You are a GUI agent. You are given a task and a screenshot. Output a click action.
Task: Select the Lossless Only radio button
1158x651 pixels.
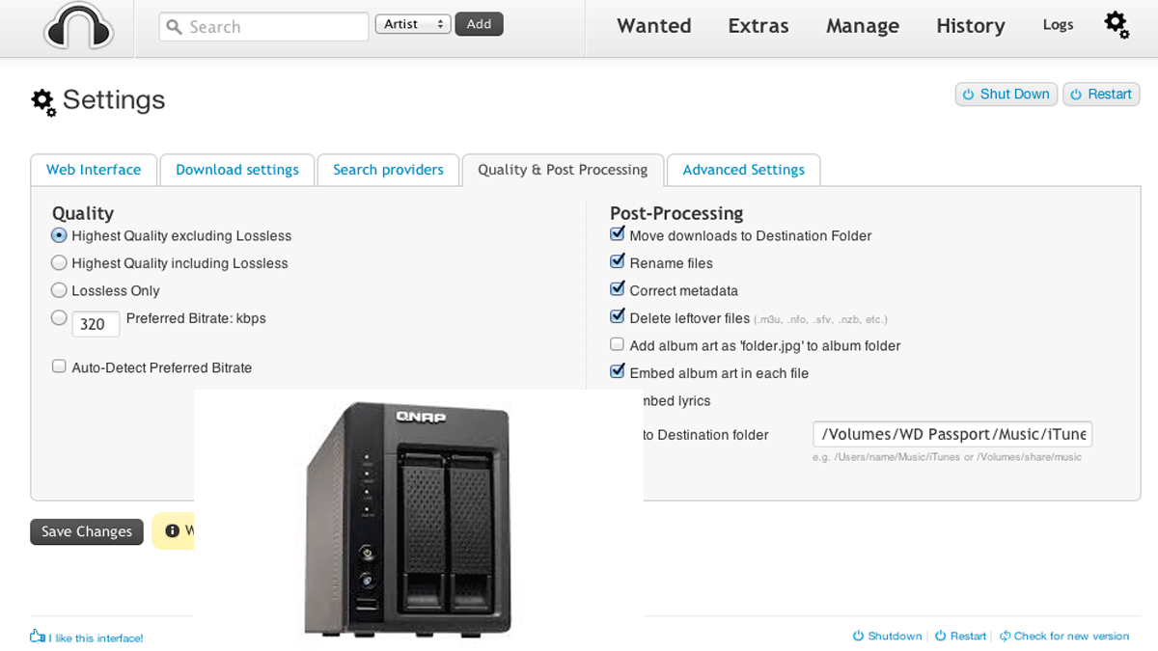pyautogui.click(x=60, y=290)
